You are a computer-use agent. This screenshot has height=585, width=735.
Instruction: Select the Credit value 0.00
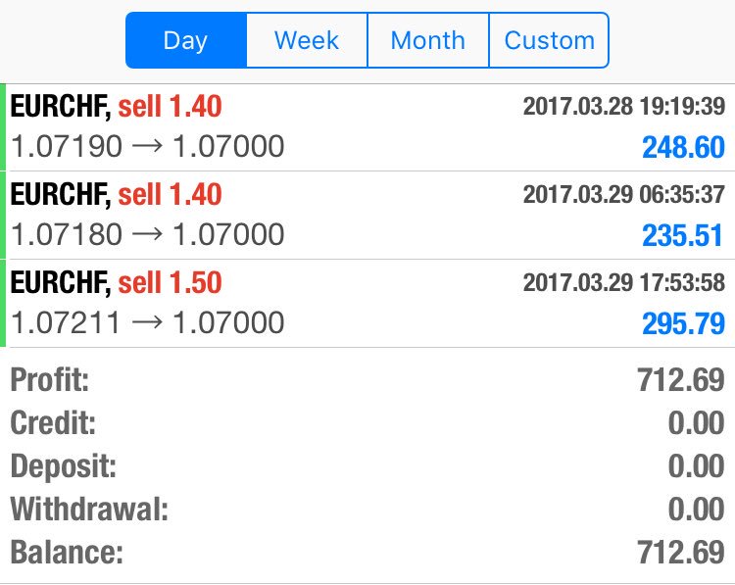pos(697,423)
